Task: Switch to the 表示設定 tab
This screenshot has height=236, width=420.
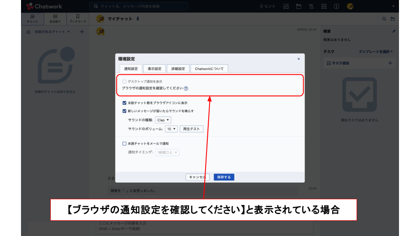Action: click(154, 69)
